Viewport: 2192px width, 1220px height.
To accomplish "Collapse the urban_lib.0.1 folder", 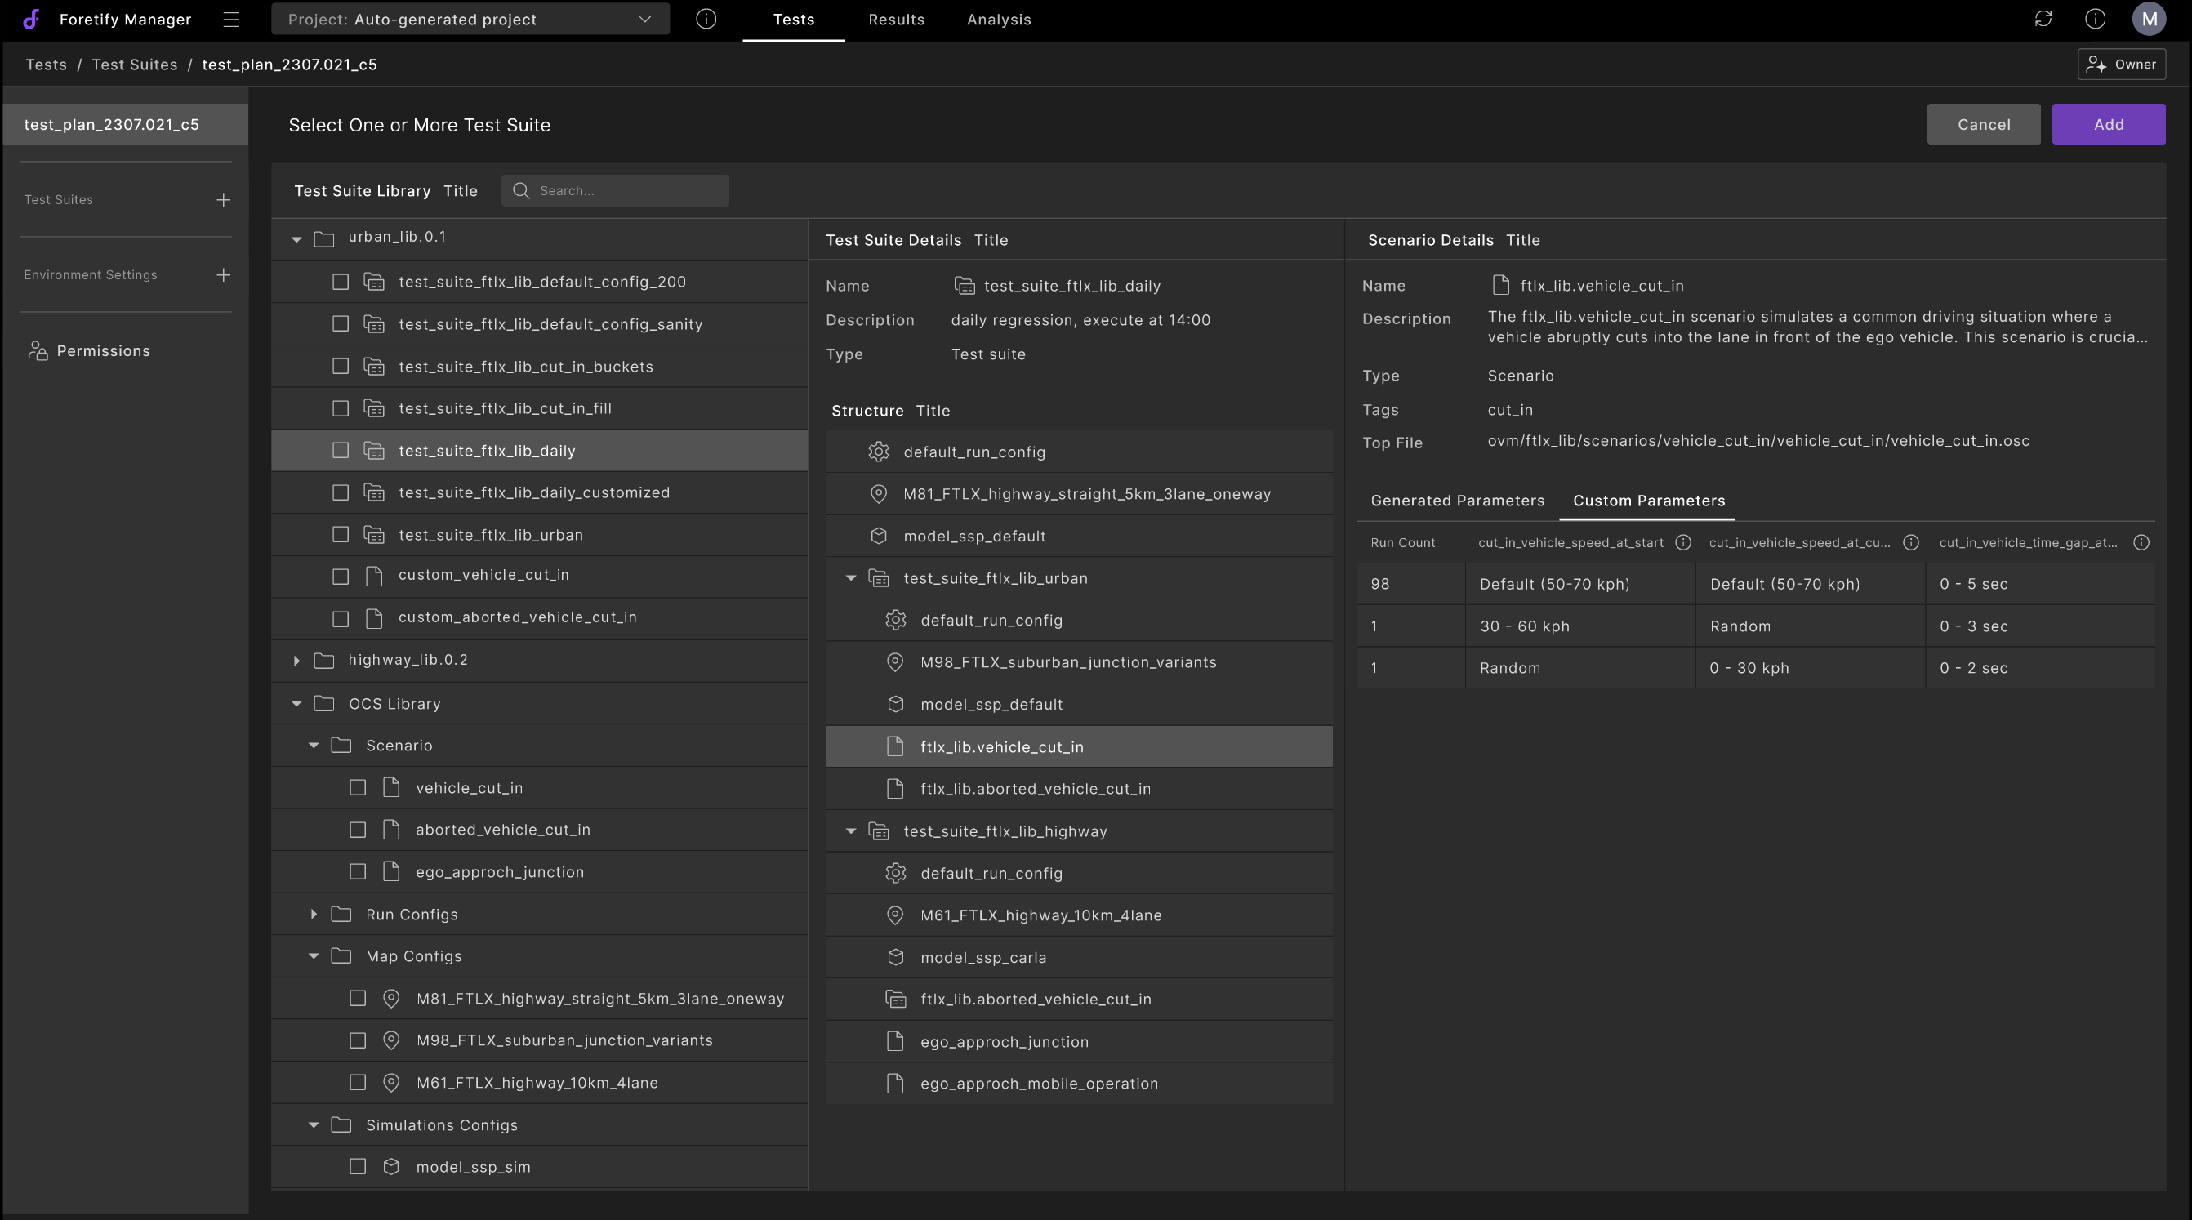I will (296, 239).
